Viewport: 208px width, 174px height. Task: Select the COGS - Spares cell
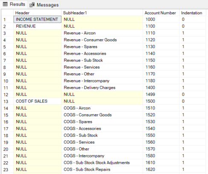point(102,122)
